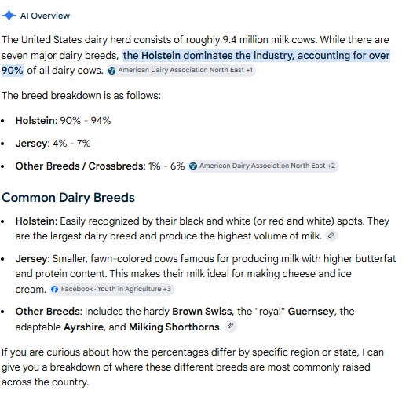The image size is (413, 398).
Task: Open the link icon after Holstein milk volume sentence
Action: pyautogui.click(x=331, y=236)
